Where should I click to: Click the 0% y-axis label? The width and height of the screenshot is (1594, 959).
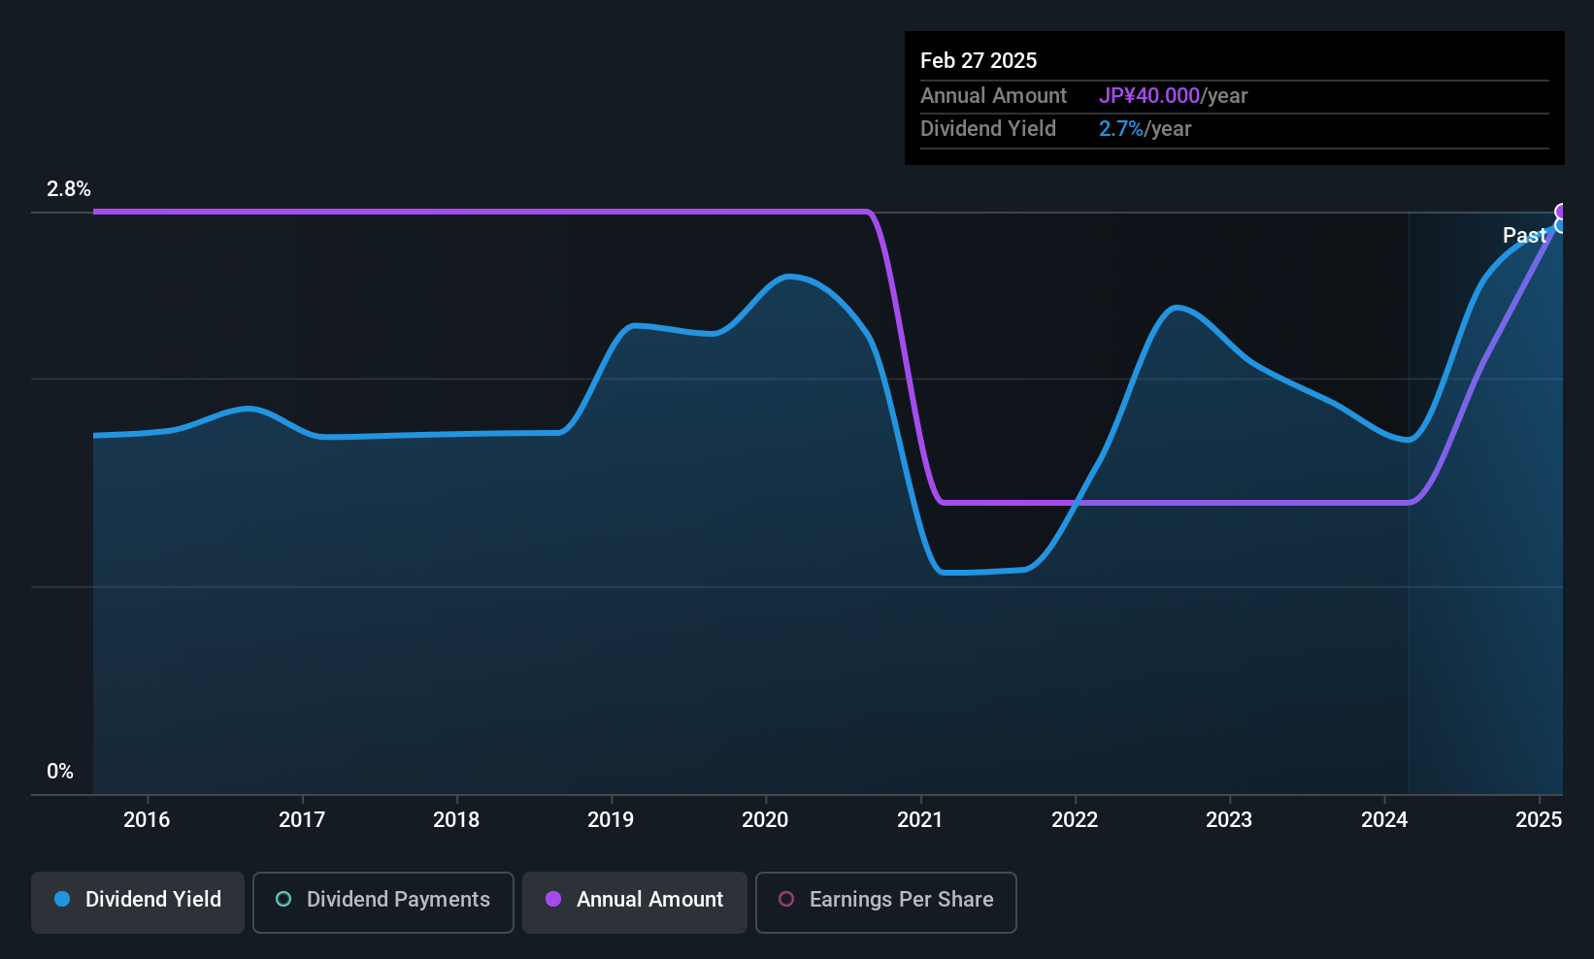click(60, 772)
